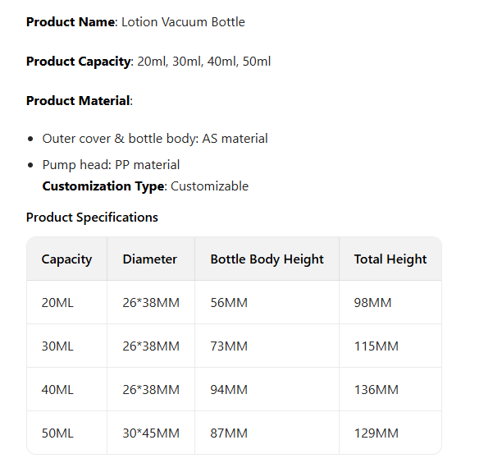Click the Product Material label

(78, 101)
